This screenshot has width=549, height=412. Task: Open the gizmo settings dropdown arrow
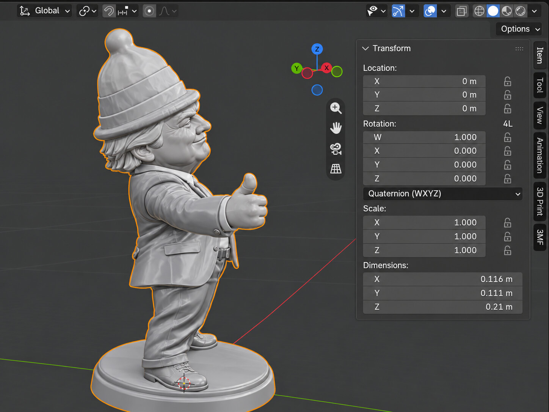click(x=412, y=11)
